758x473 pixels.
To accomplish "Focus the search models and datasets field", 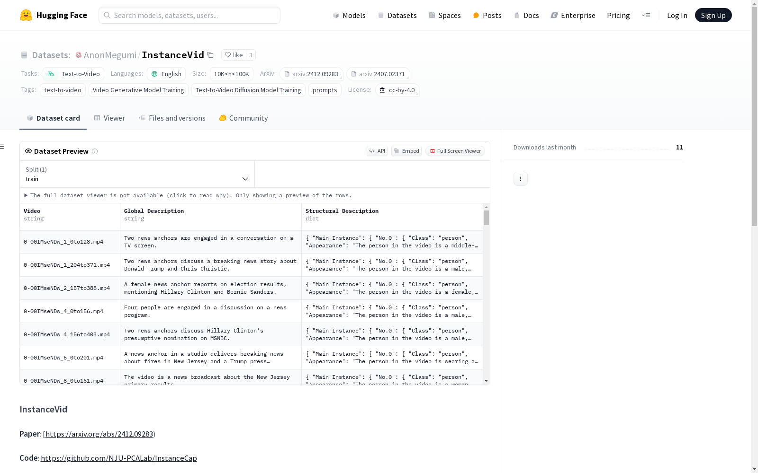I will coord(189,15).
